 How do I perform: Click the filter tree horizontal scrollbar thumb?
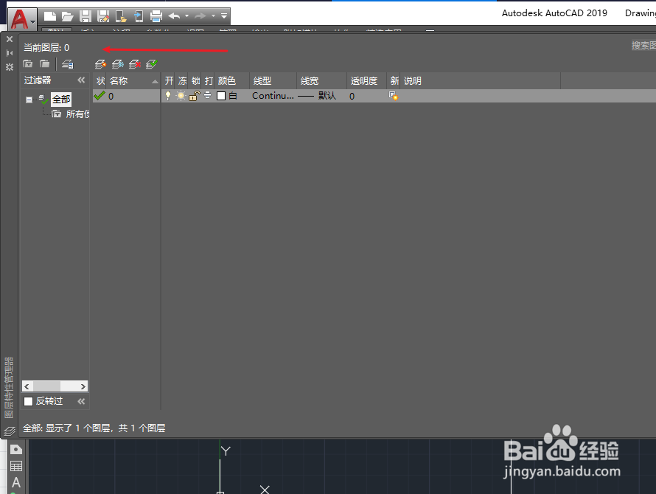(x=47, y=386)
